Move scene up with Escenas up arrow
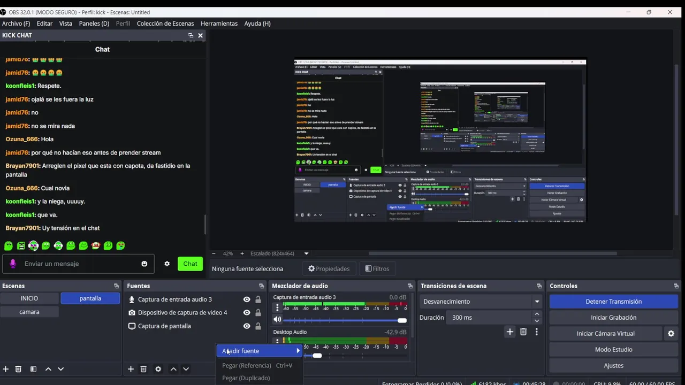This screenshot has width=685, height=385. [x=48, y=369]
